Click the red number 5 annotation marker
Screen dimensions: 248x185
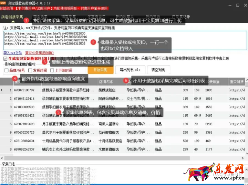(59, 112)
